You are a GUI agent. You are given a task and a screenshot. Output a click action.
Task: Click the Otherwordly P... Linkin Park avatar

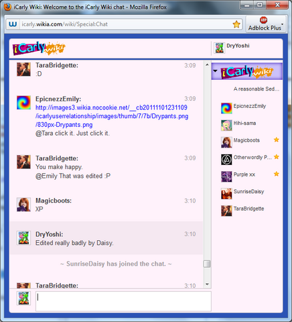226,160
